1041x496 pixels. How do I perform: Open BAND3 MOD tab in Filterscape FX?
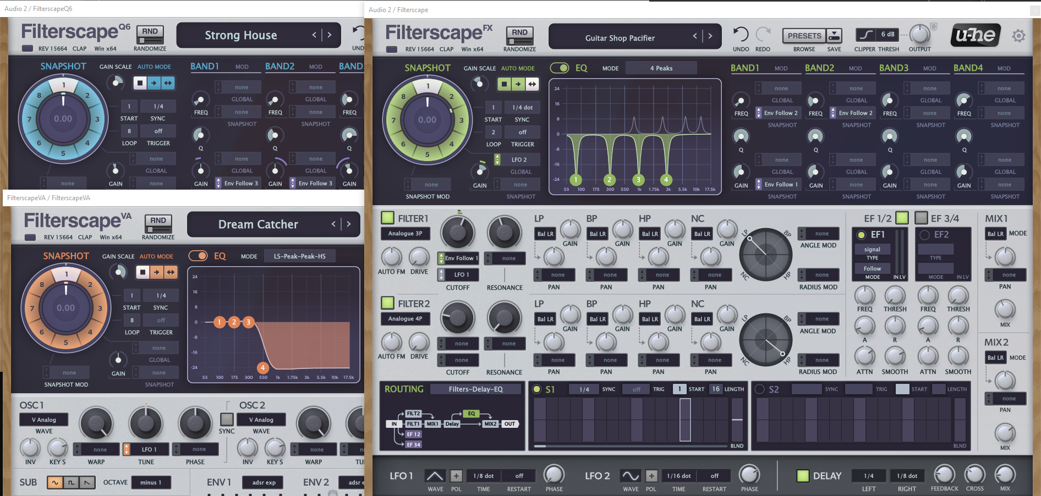929,68
